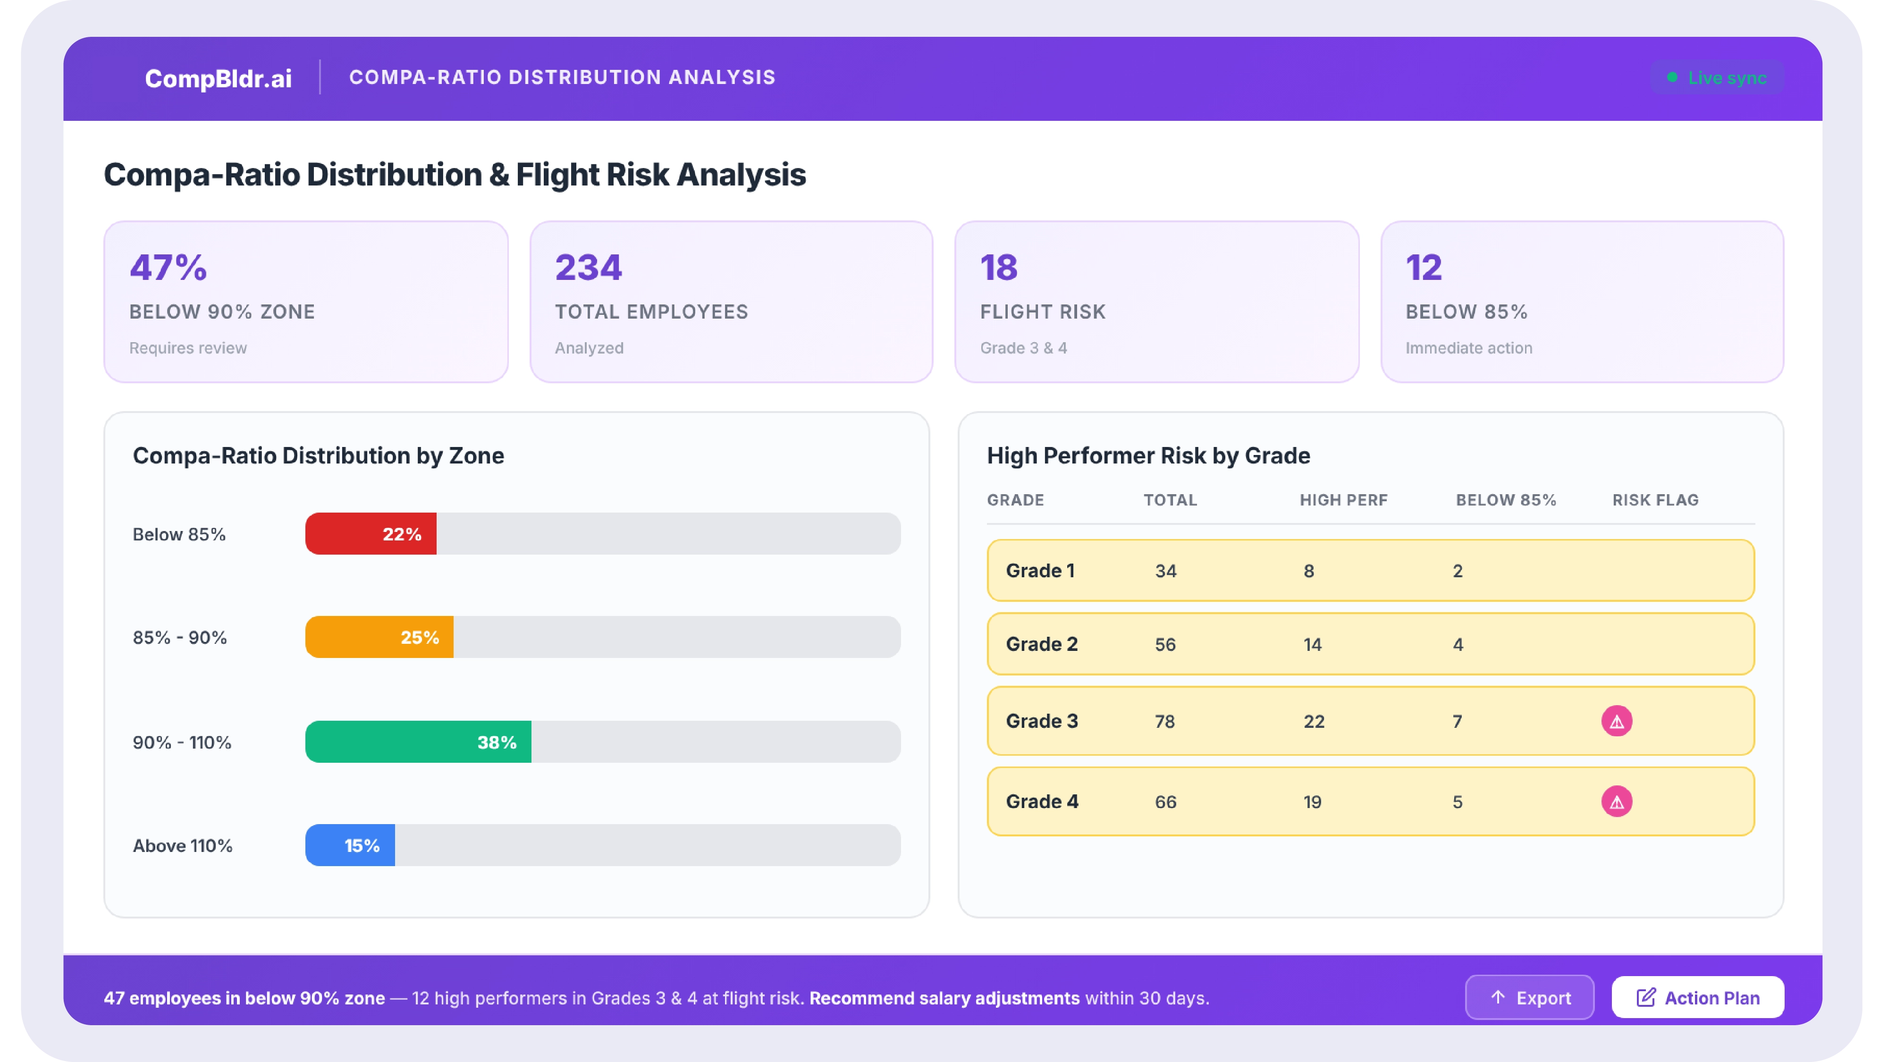Click the GRADE column header
1888x1062 pixels.
pyautogui.click(x=1015, y=500)
